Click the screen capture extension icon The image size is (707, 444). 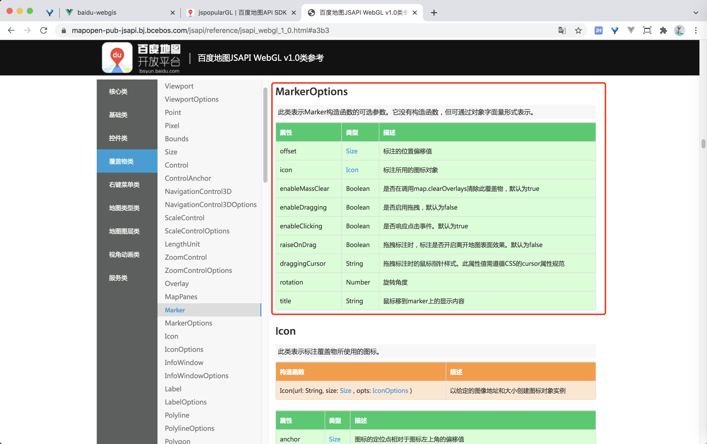[647, 30]
